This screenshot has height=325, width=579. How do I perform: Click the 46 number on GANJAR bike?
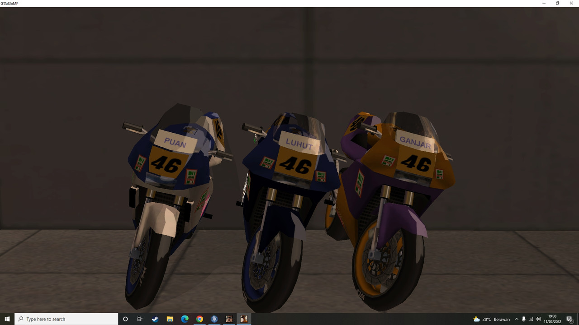point(415,163)
